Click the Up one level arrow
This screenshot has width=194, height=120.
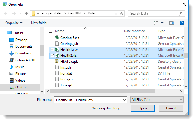[x=27, y=14]
